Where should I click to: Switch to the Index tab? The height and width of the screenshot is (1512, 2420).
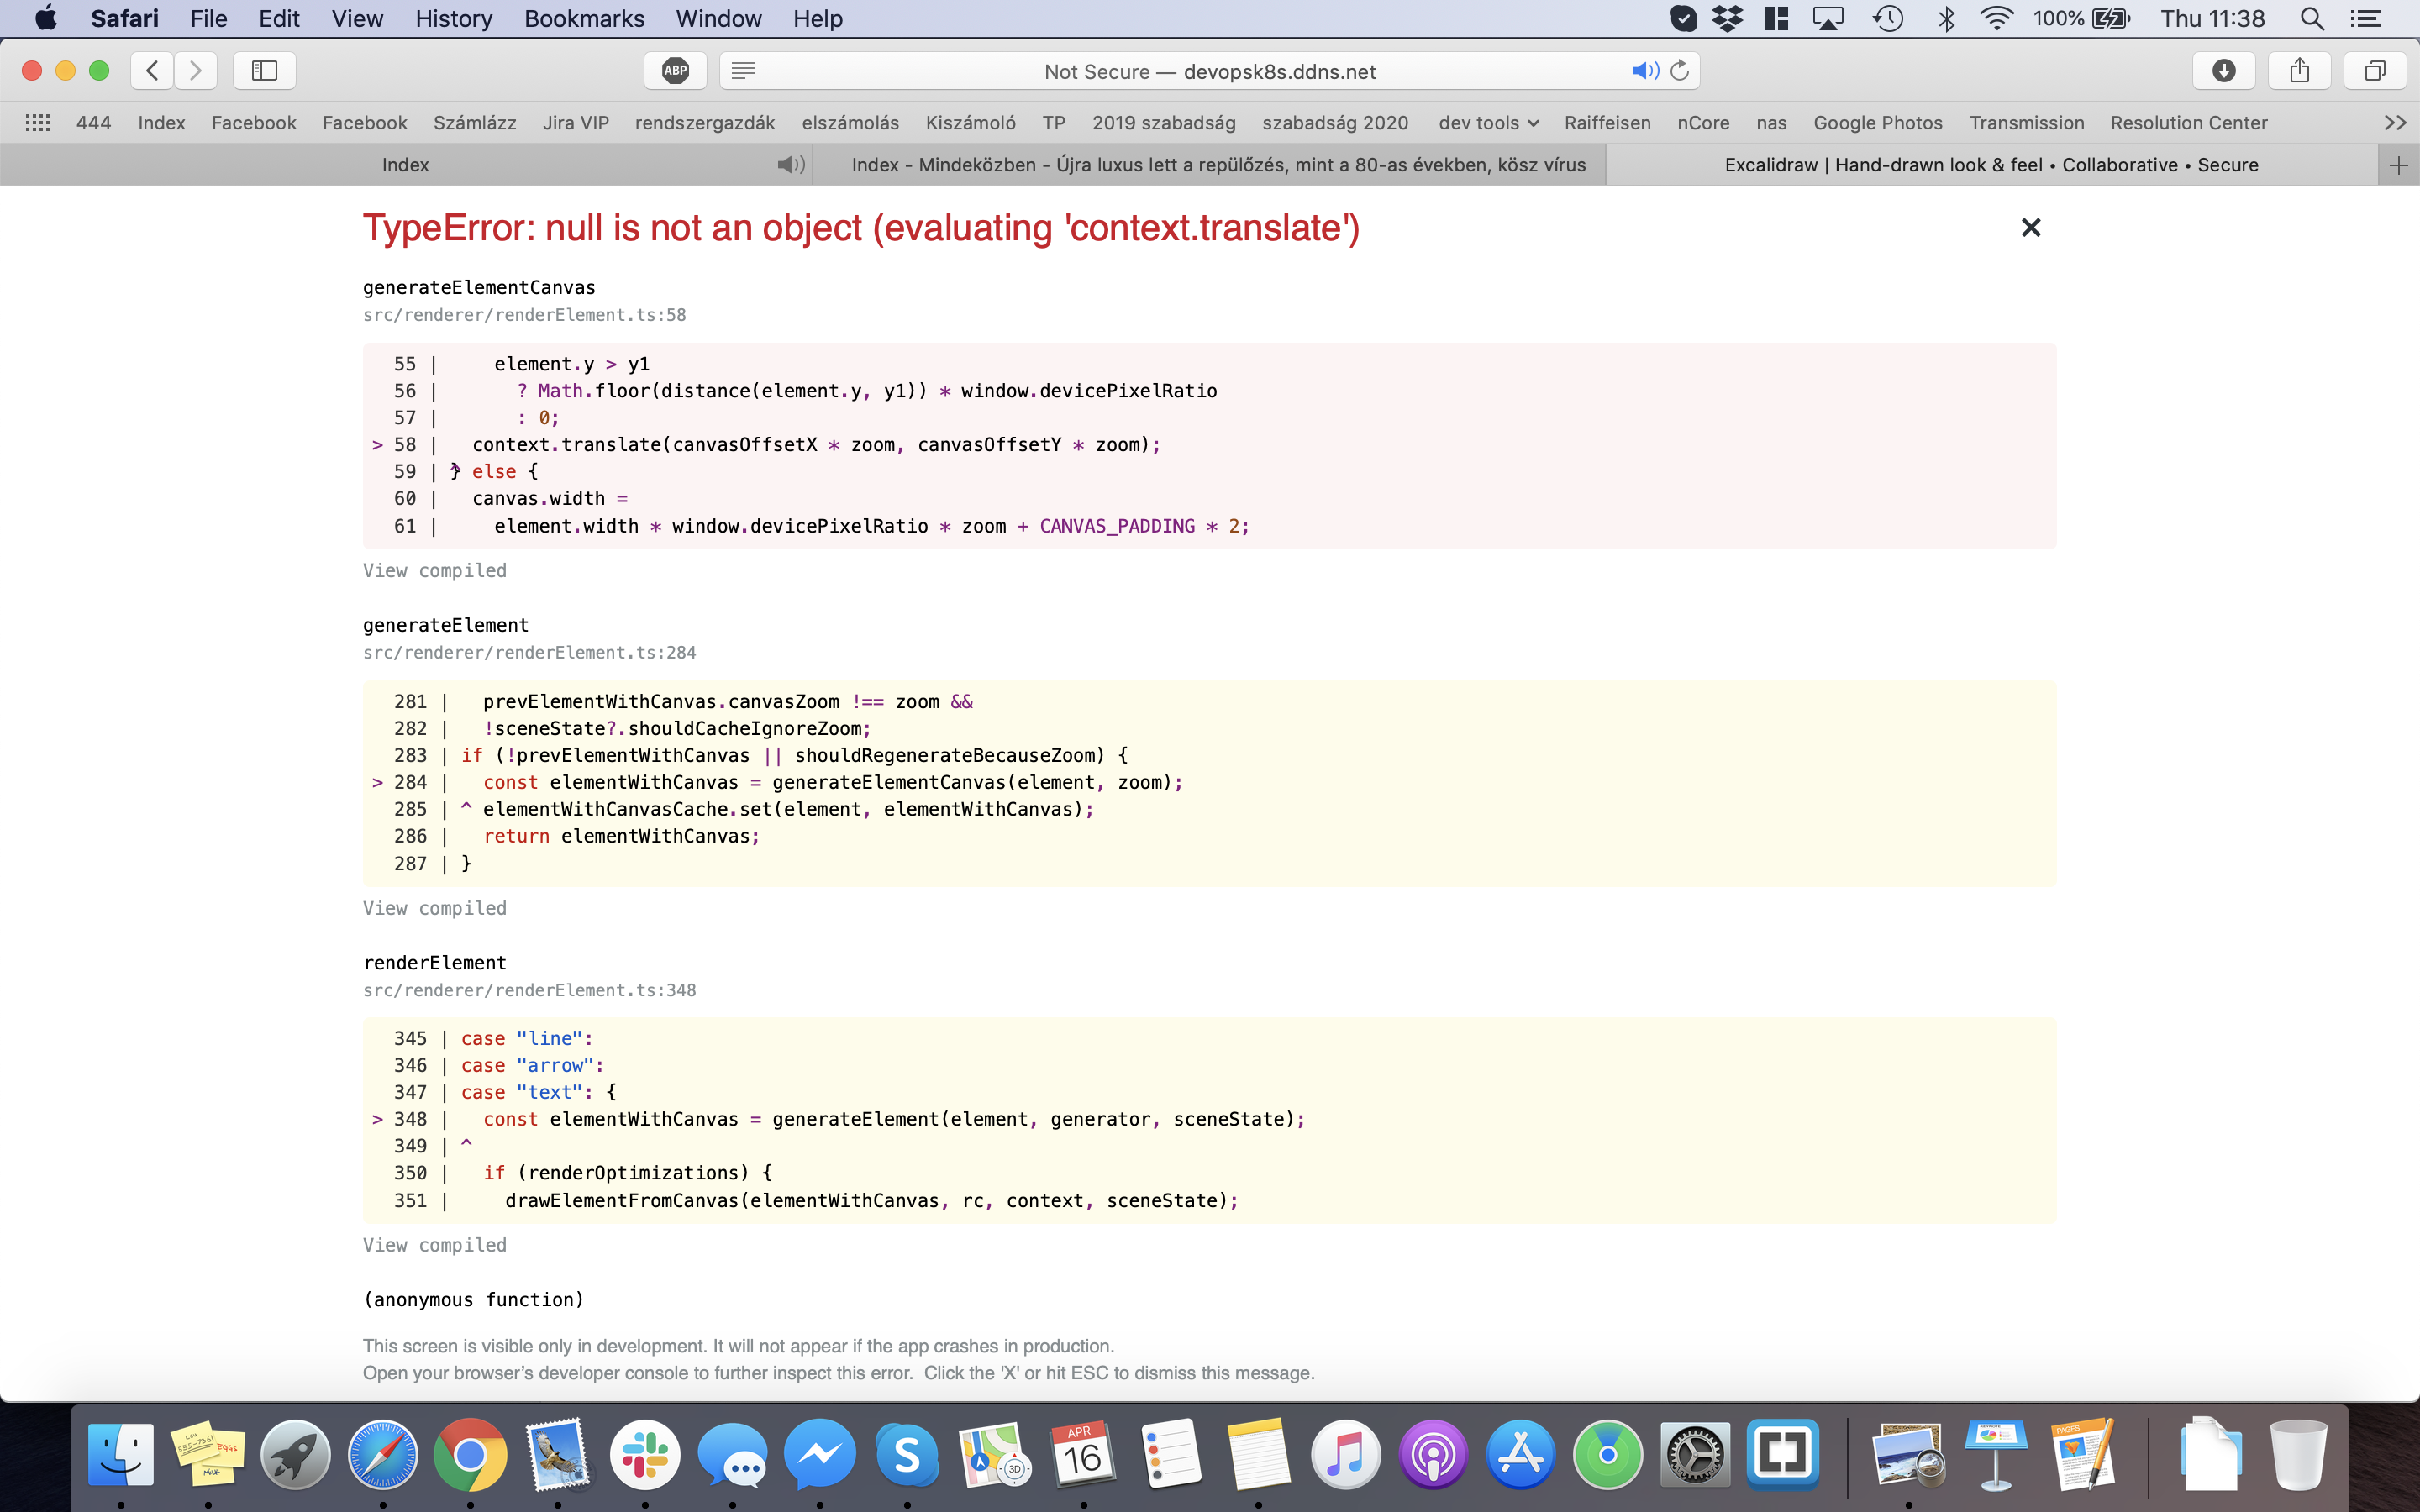pyautogui.click(x=405, y=165)
